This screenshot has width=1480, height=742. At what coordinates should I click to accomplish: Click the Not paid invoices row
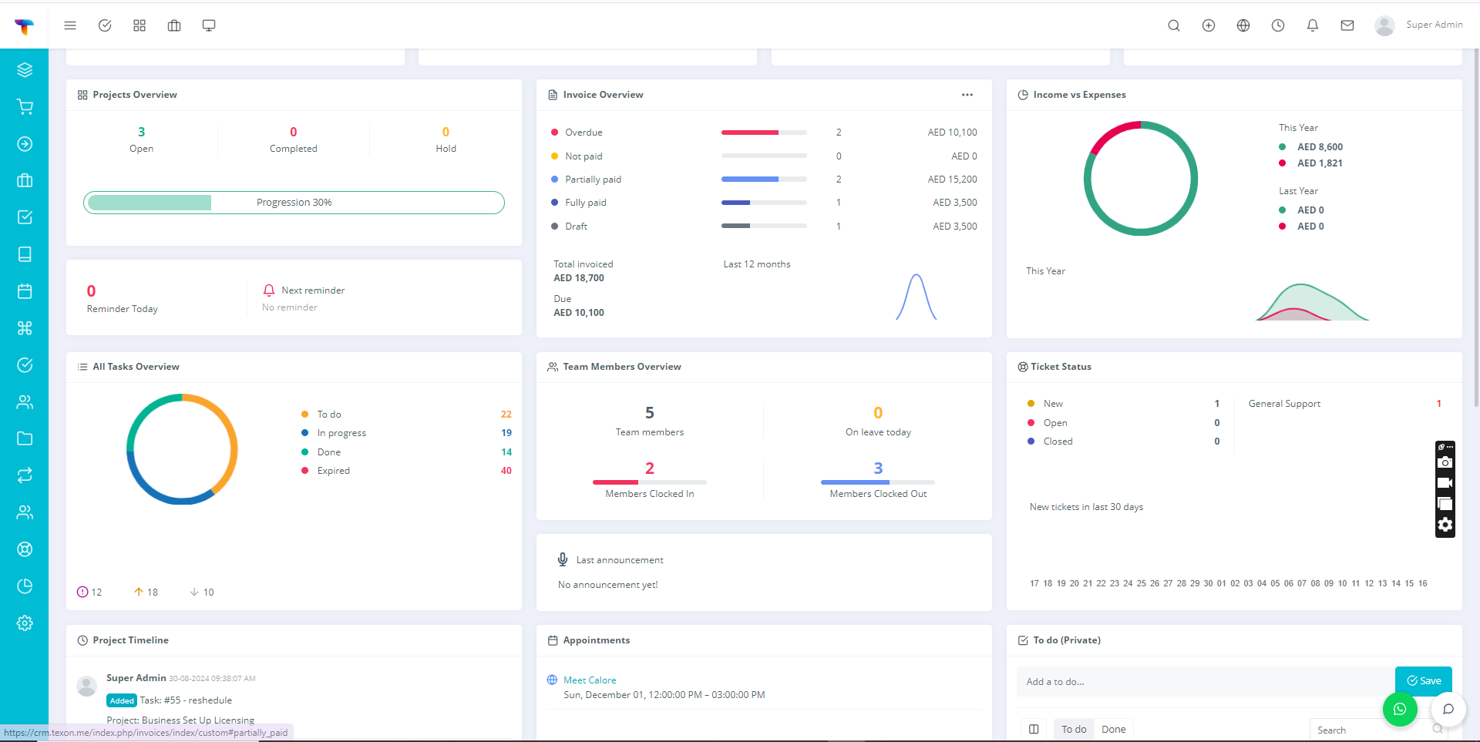click(x=764, y=156)
